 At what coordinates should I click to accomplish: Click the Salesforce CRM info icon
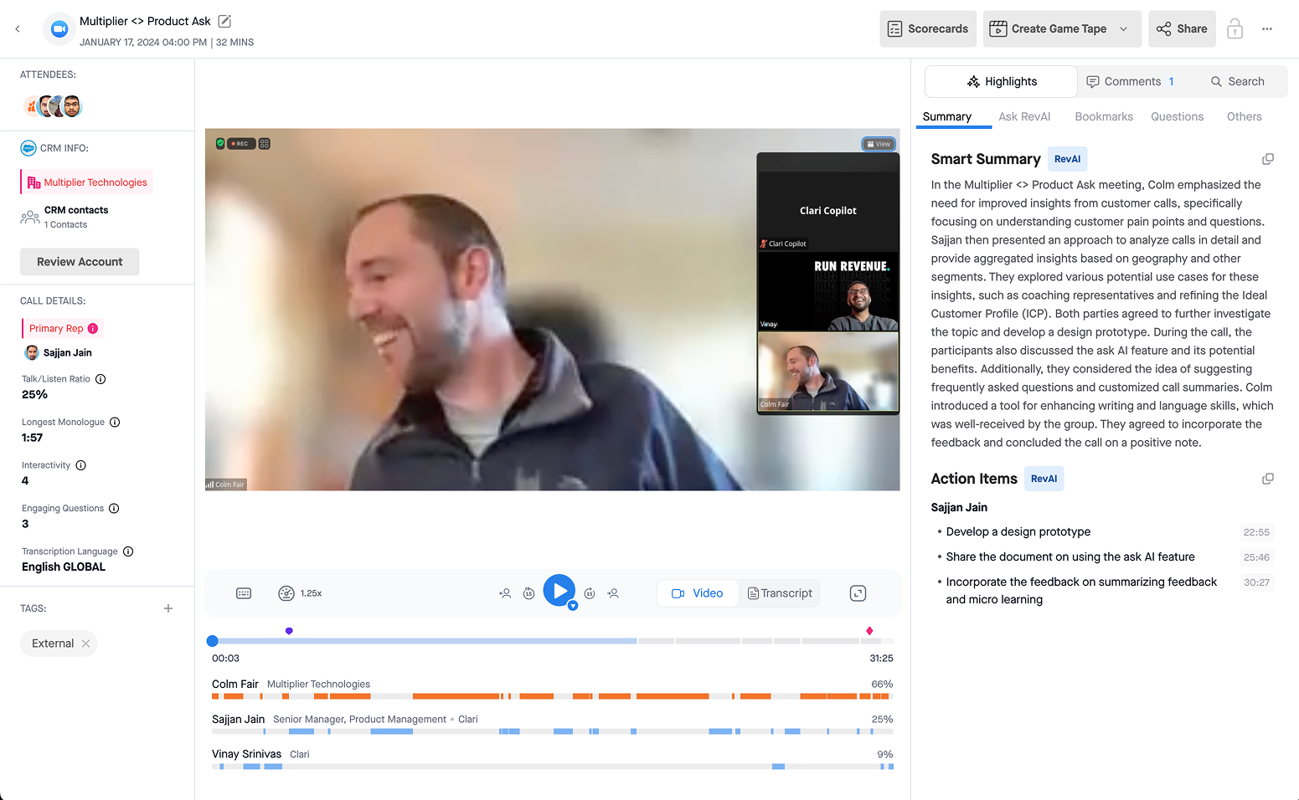point(28,148)
